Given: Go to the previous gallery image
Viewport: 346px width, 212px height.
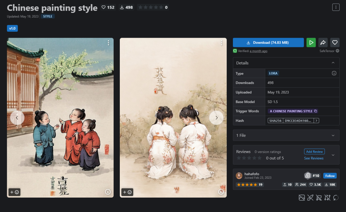Looking at the screenshot, I should [x=17, y=118].
